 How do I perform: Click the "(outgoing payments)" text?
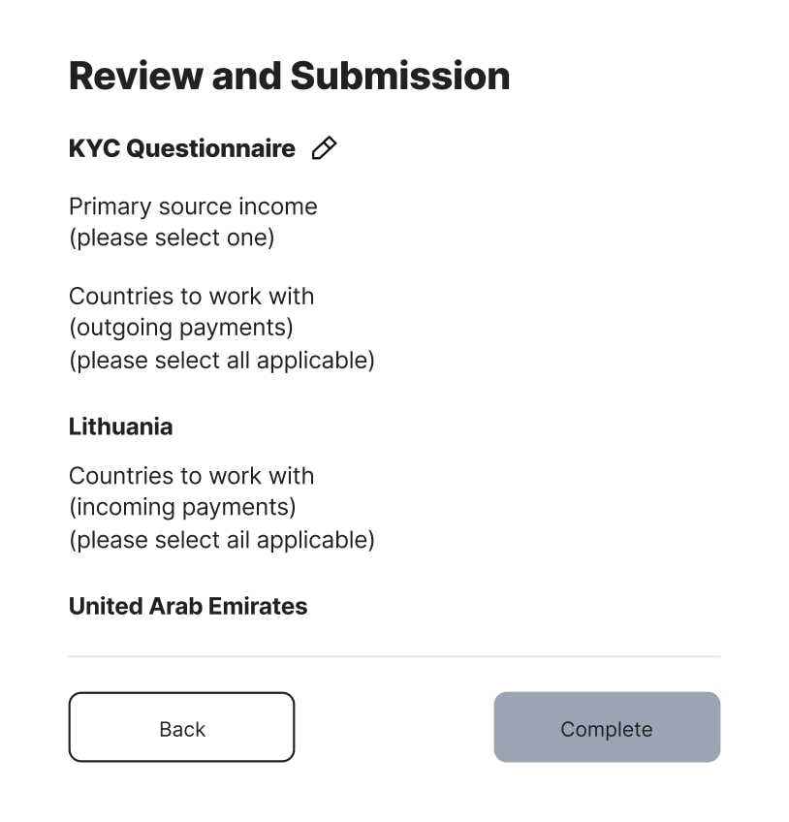[x=180, y=328]
